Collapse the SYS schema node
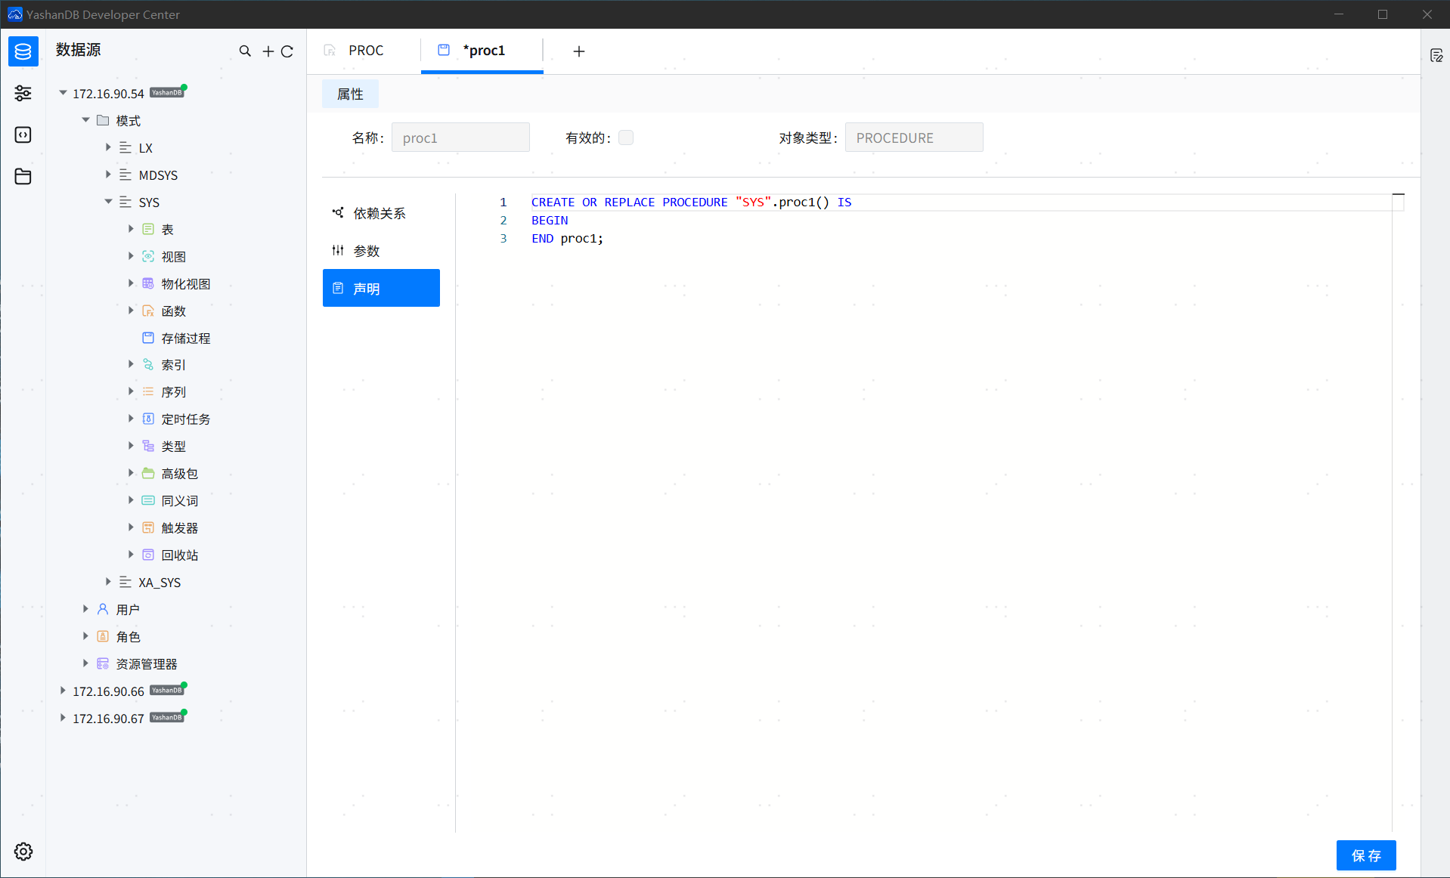The width and height of the screenshot is (1450, 878). coord(108,202)
